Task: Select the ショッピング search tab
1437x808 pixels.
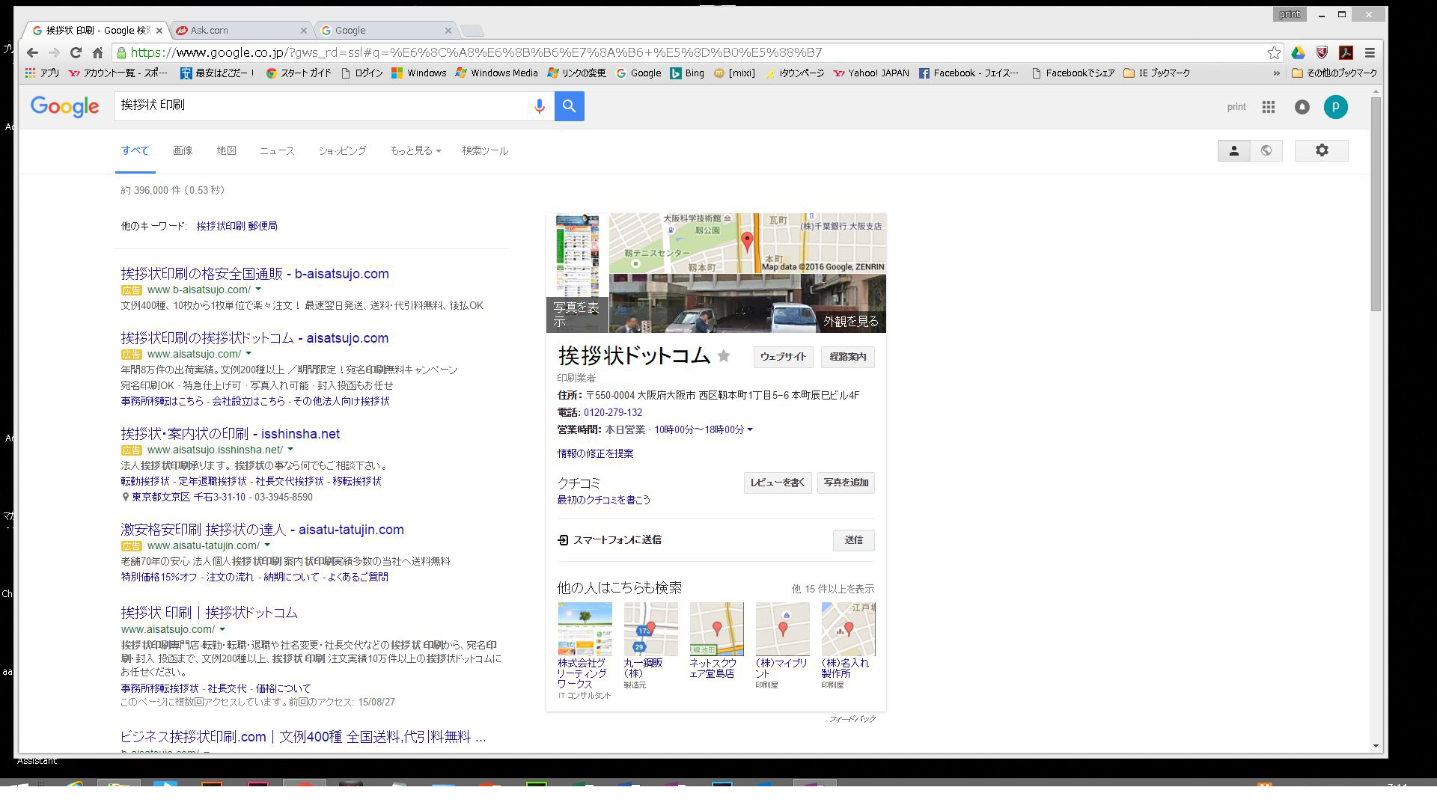Action: [x=342, y=150]
